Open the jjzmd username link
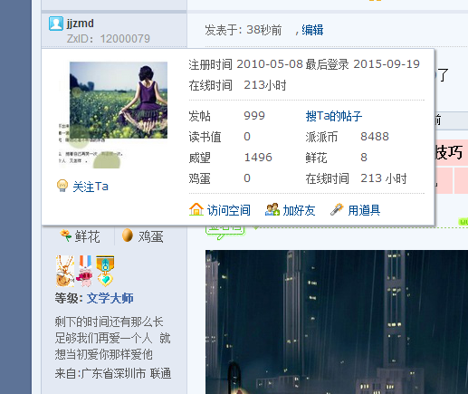The width and height of the screenshot is (468, 394). [81, 24]
